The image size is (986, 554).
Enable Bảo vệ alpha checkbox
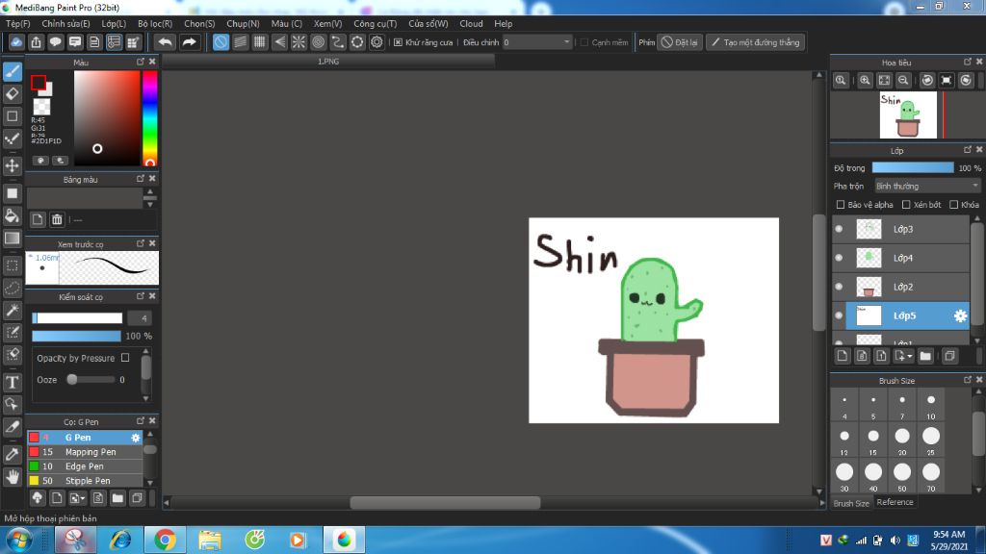tap(841, 205)
